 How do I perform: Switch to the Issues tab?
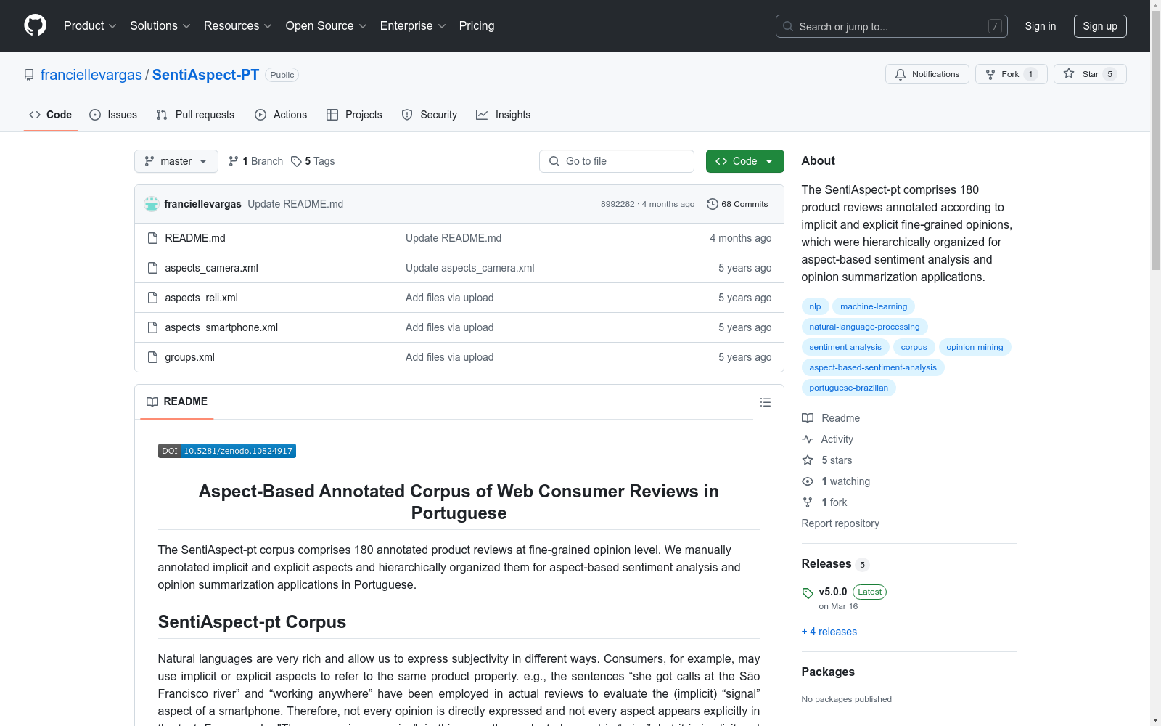[x=113, y=115]
